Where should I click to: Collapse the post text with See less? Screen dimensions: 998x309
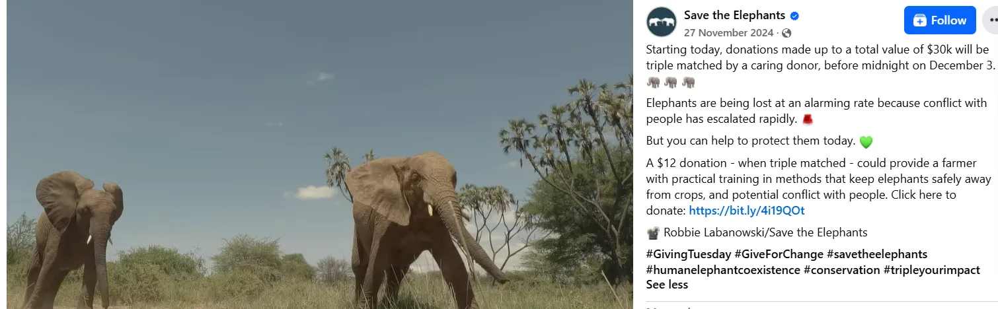pos(667,285)
